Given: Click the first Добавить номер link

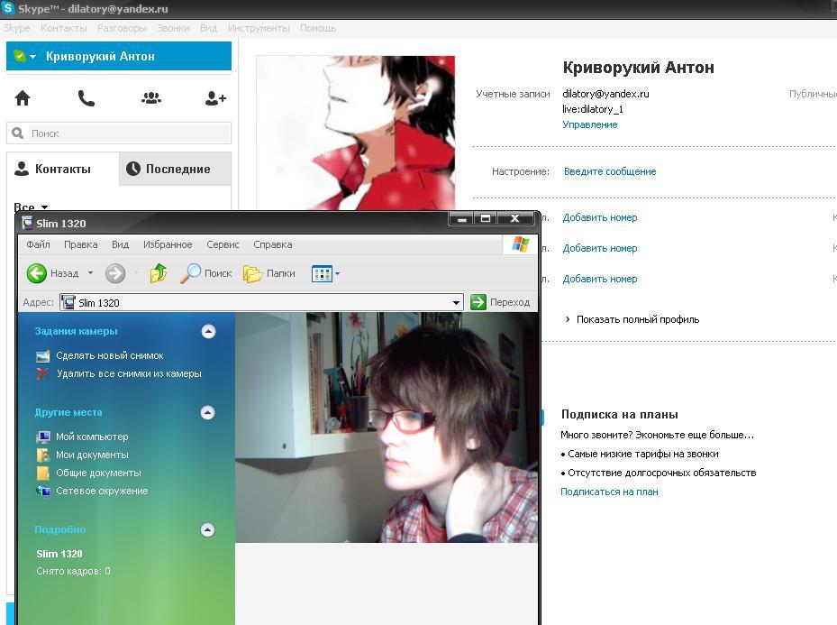Looking at the screenshot, I should coord(600,217).
